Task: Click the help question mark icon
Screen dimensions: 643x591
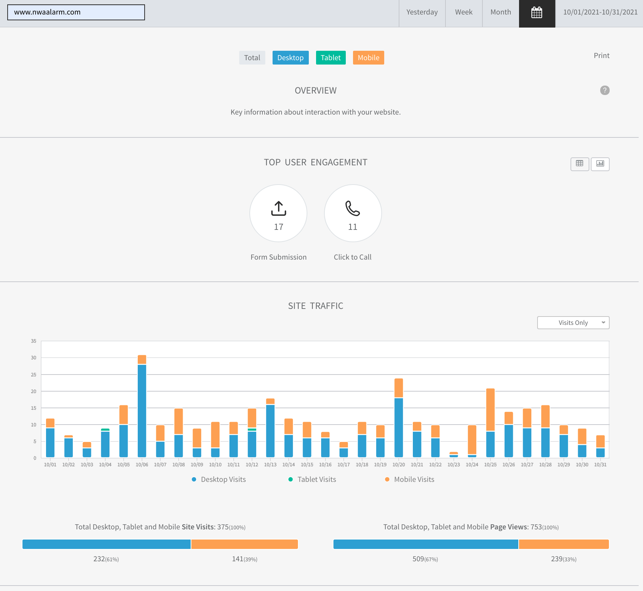Action: (x=605, y=90)
